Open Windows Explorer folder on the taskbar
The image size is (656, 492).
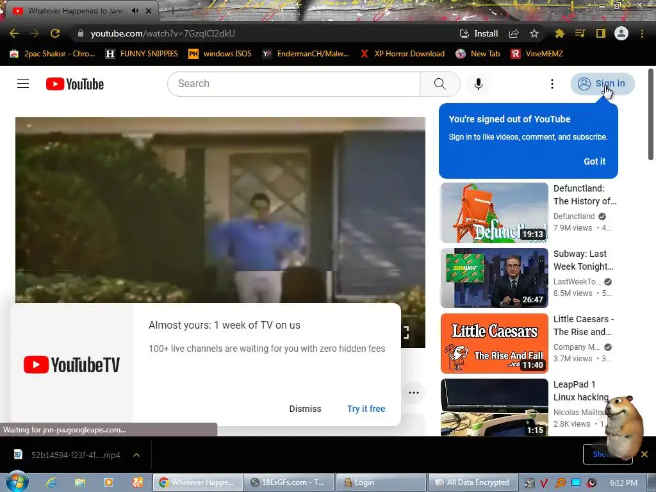coord(80,482)
